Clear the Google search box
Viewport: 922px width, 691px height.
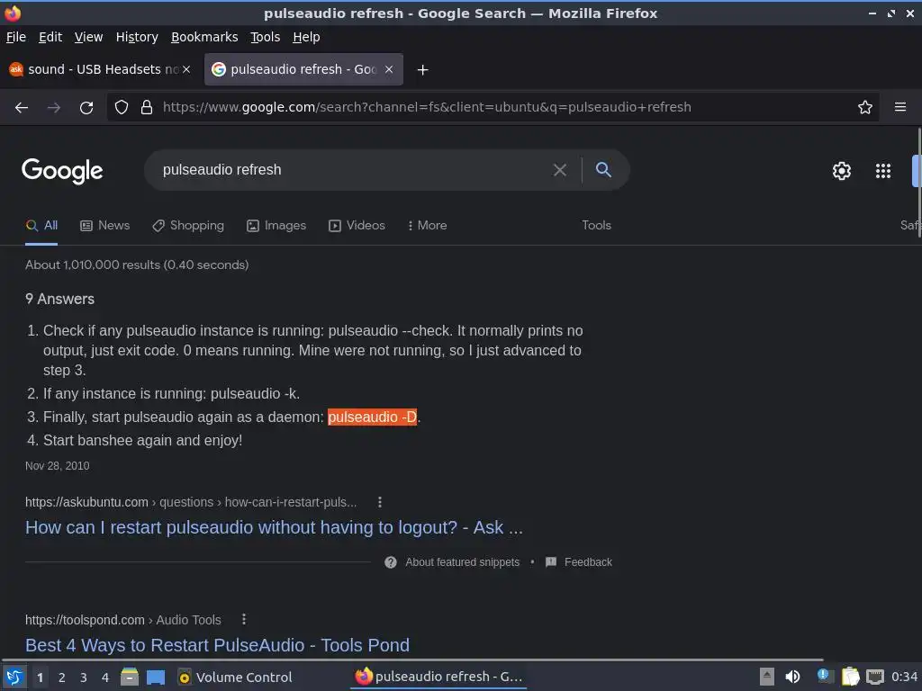[560, 170]
